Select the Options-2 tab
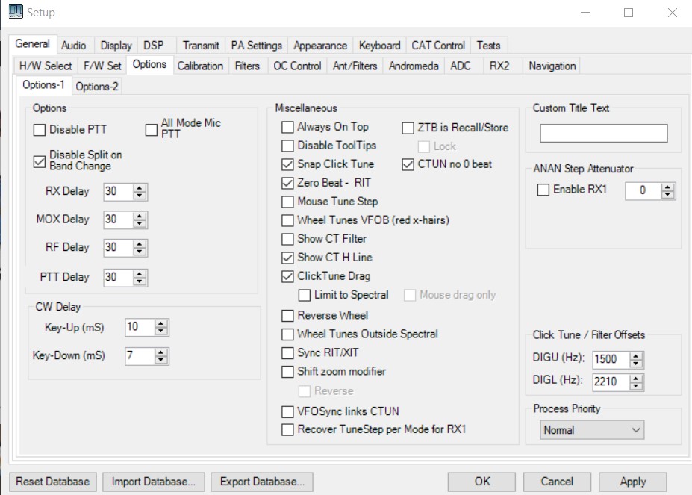692x495 pixels. coord(97,87)
